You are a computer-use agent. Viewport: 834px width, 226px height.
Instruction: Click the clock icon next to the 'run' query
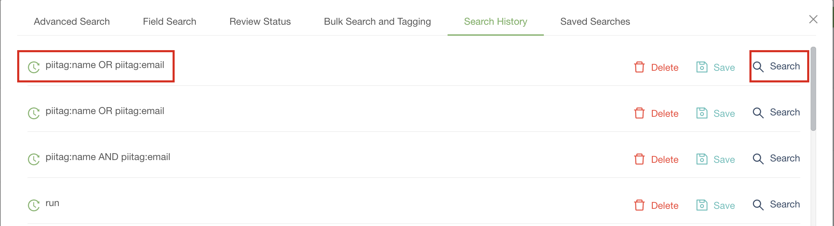point(34,204)
